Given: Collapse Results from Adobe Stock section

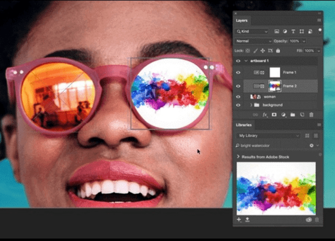Looking at the screenshot, I should [x=238, y=157].
